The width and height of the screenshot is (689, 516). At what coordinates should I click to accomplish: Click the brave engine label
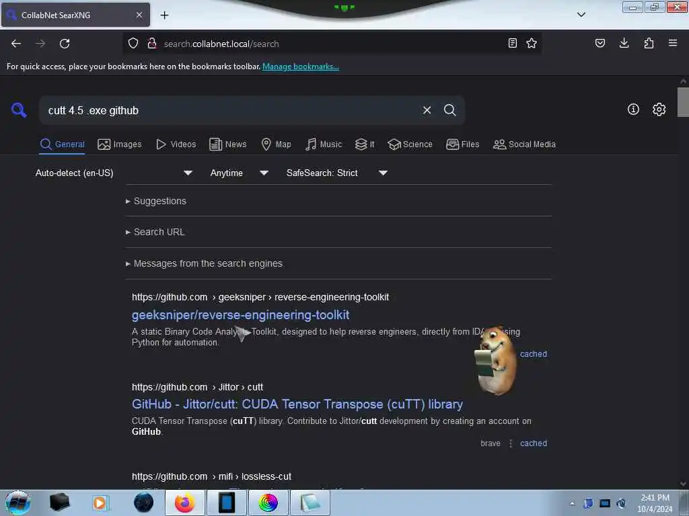(491, 443)
